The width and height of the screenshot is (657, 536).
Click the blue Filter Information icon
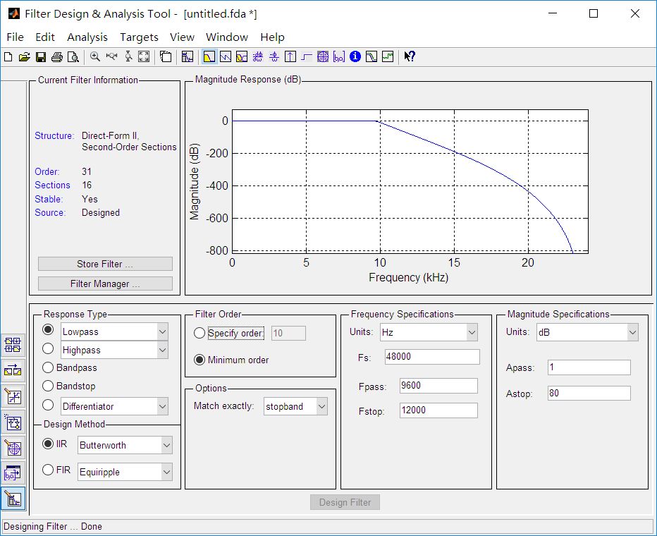tap(355, 56)
